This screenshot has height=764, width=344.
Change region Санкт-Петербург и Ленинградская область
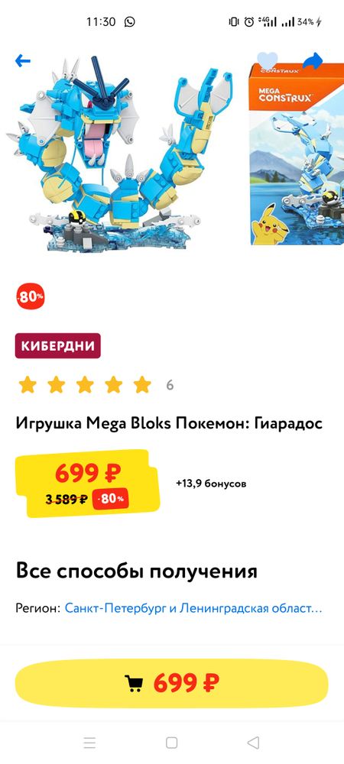pyautogui.click(x=193, y=609)
